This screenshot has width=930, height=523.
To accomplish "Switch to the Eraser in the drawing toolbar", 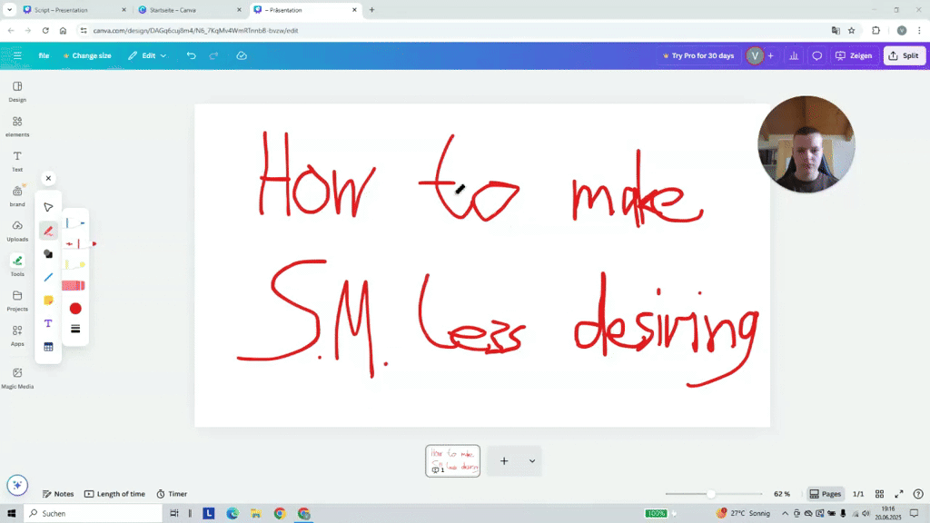I will [x=48, y=255].
